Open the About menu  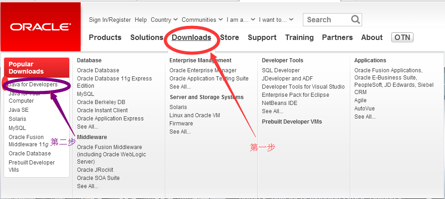[372, 37]
